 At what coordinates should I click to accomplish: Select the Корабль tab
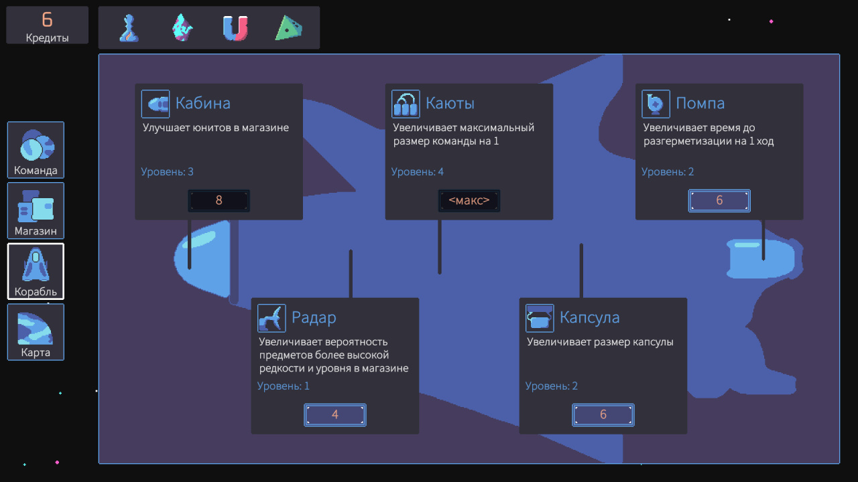point(36,271)
